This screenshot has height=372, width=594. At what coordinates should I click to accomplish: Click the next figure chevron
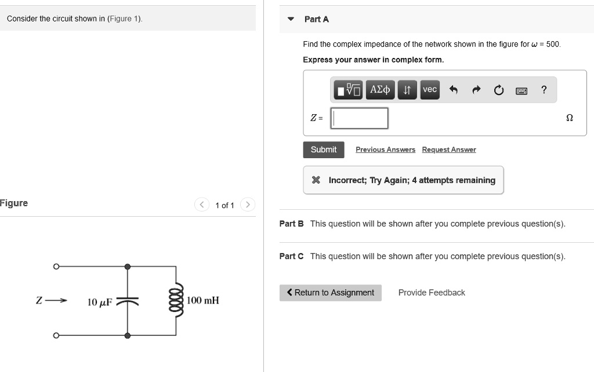pos(248,205)
